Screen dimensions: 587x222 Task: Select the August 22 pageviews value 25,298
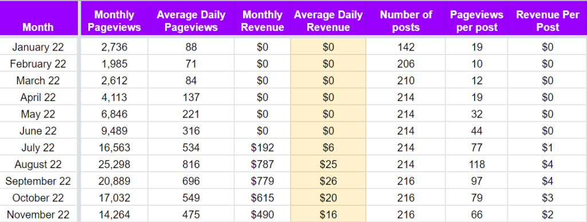click(x=114, y=164)
